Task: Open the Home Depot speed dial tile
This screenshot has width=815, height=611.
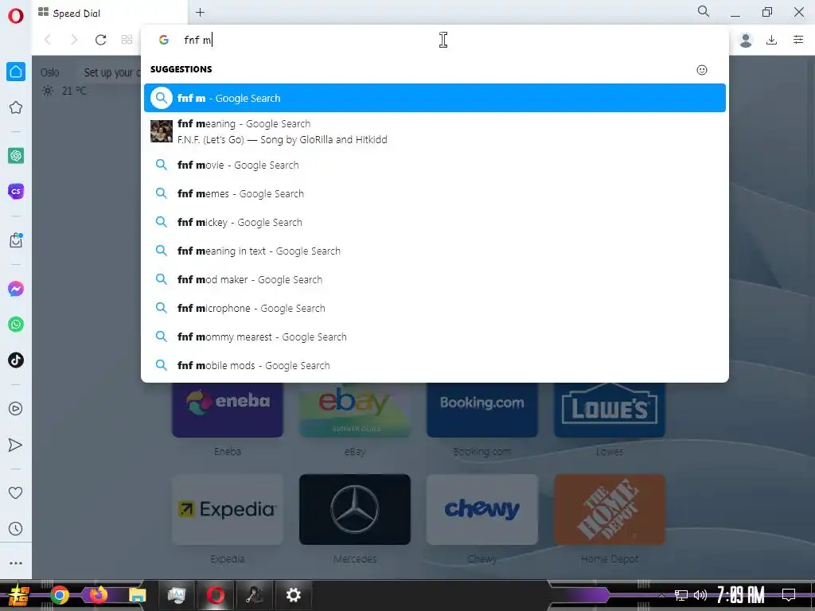Action: point(609,509)
